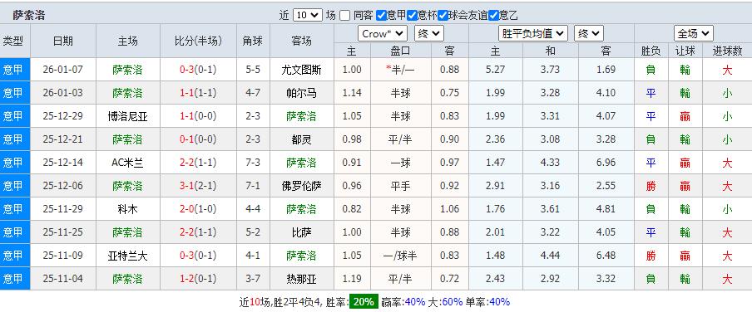Screen dimensions: 752x312
Task: Click 赢率 40% value in summary
Action: pyautogui.click(x=415, y=302)
